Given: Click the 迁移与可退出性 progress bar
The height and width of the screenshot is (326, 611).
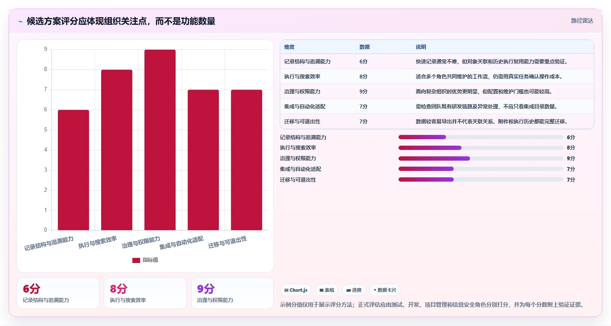Looking at the screenshot, I should [481, 179].
